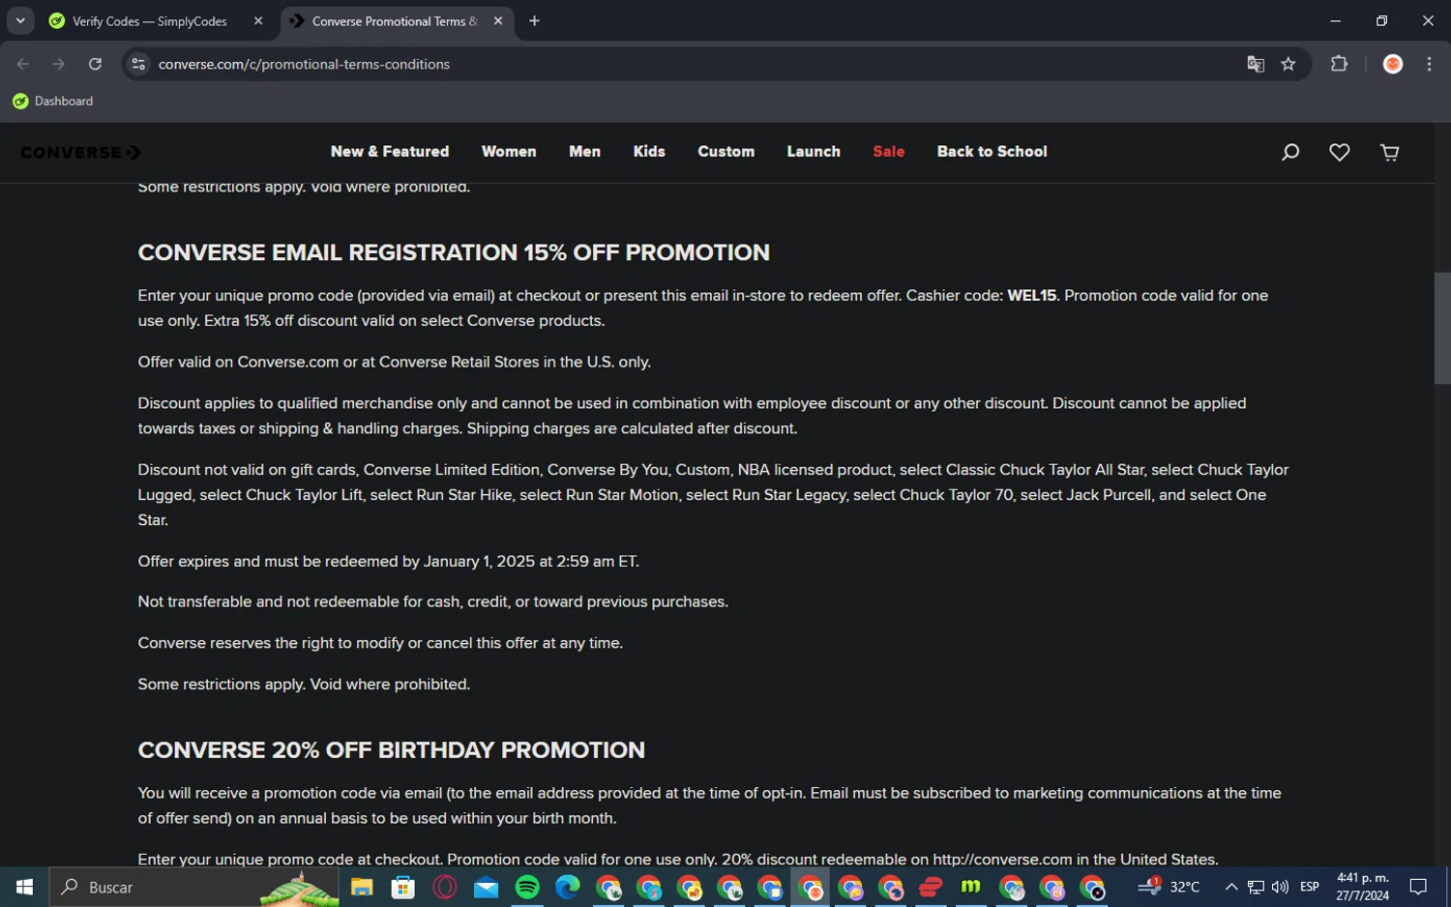This screenshot has height=907, width=1451.
Task: View site information icon in address bar
Action: pos(138,64)
